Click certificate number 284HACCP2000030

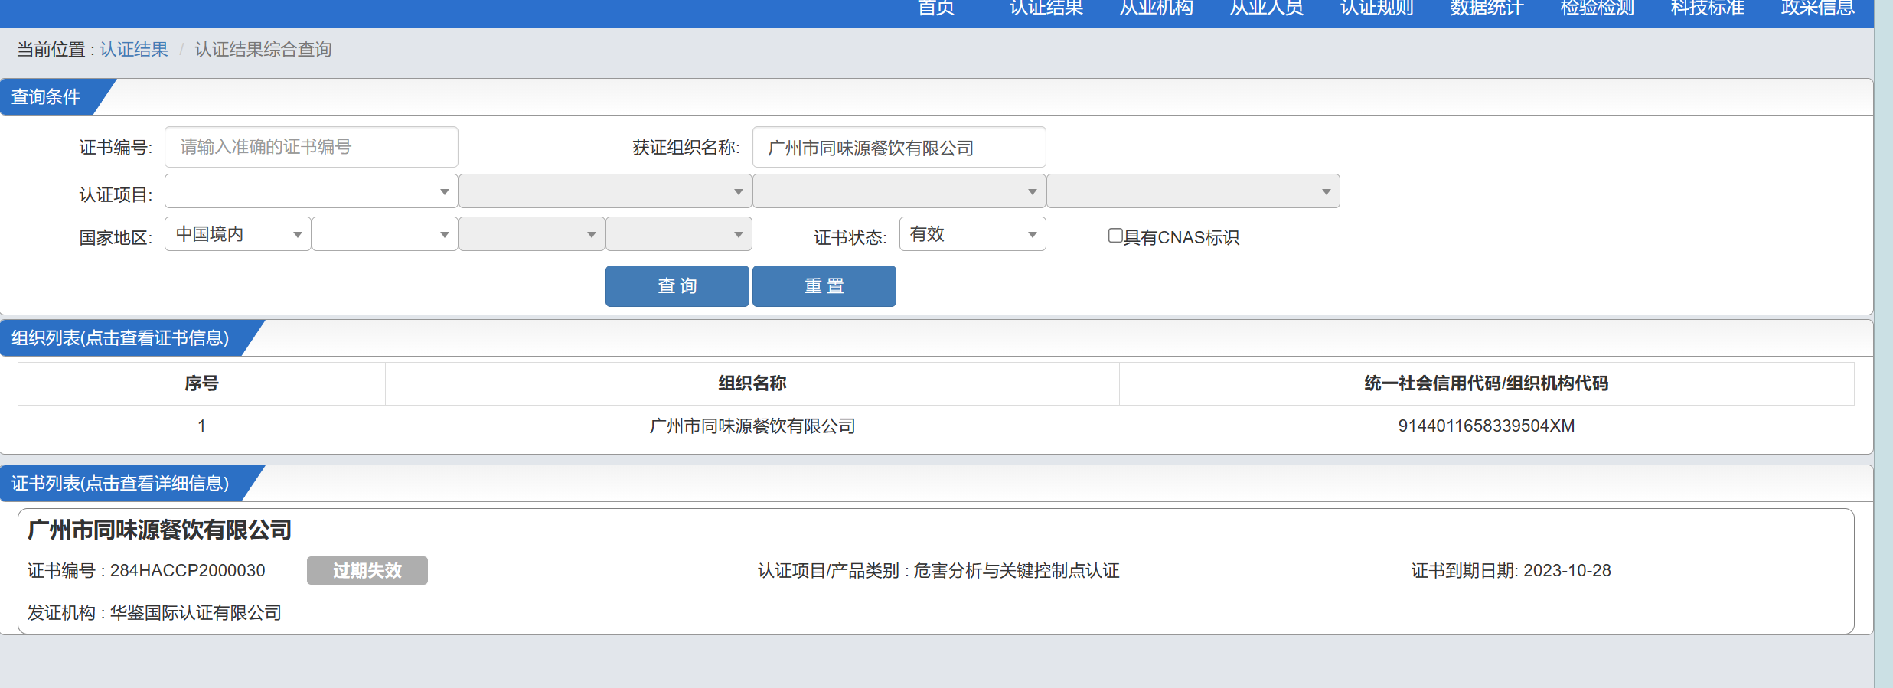click(x=188, y=570)
